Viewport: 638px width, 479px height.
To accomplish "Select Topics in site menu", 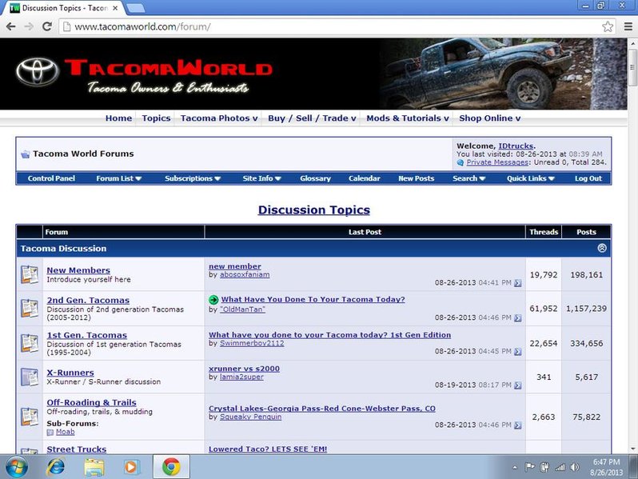I will (x=156, y=118).
